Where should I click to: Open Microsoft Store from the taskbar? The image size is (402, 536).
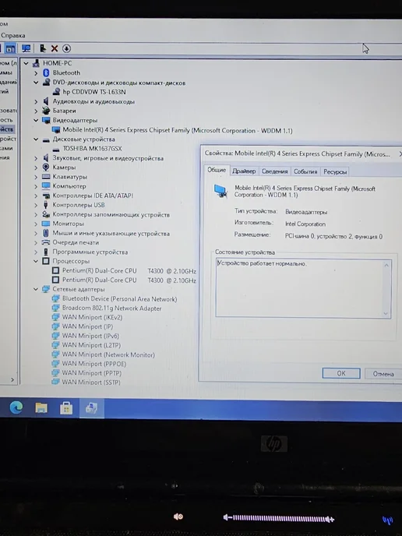66,407
